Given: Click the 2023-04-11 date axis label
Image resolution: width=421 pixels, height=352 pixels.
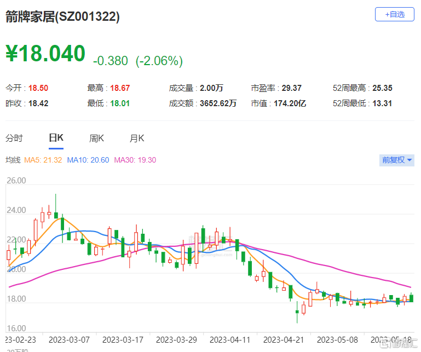Looking at the screenshot, I should click(230, 340).
